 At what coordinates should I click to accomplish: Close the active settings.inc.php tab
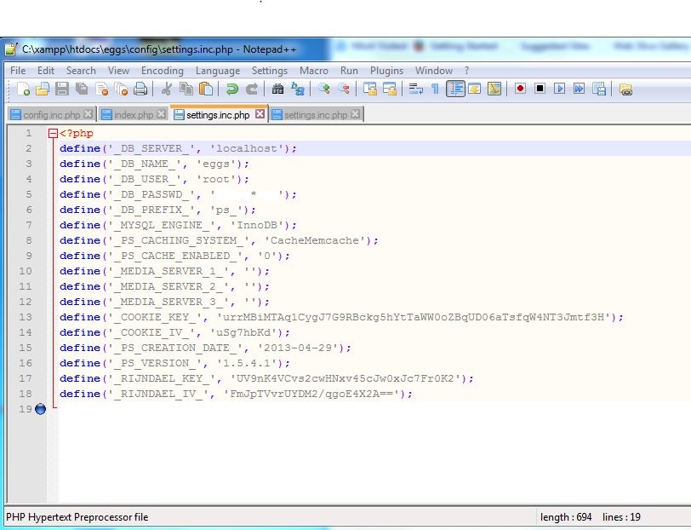260,114
